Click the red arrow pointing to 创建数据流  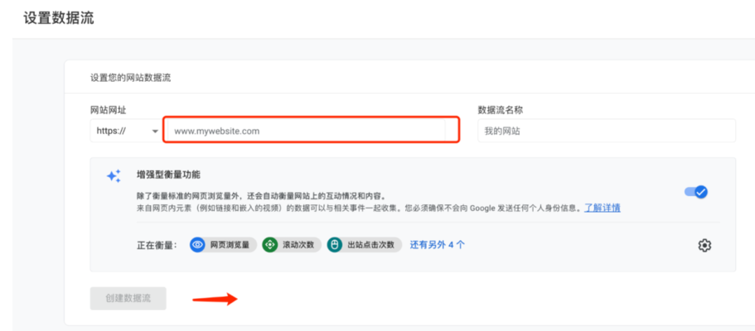(215, 299)
